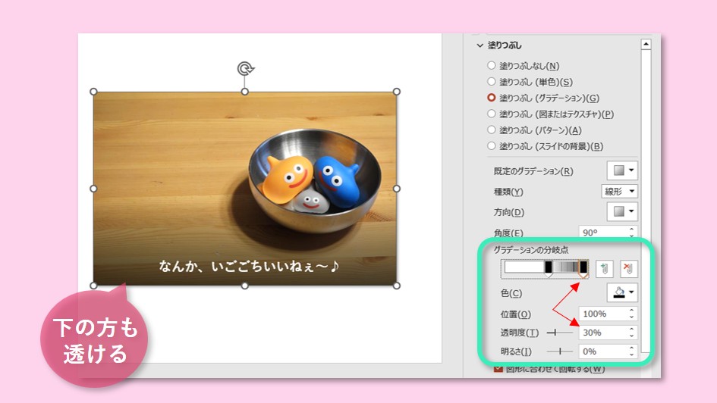Click the グラデーションの分岐点 label
The image size is (717, 403).
click(531, 250)
